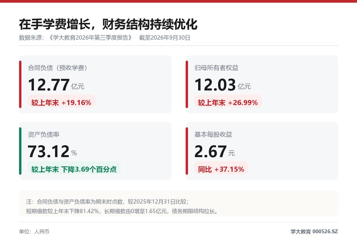
Task: Select the footer text 单位：人民币
Action: [x=34, y=232]
